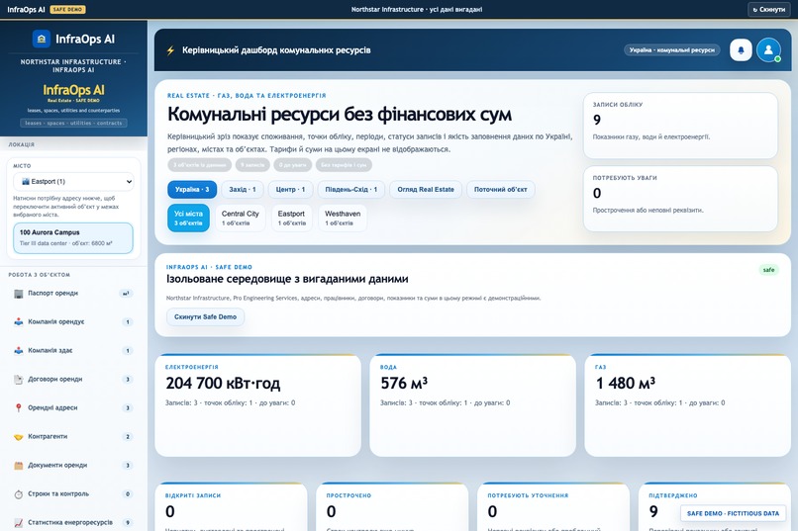798x531 pixels.
Task: Click the Електроенергія 204 700 кВт·год card
Action: pyautogui.click(x=258, y=405)
